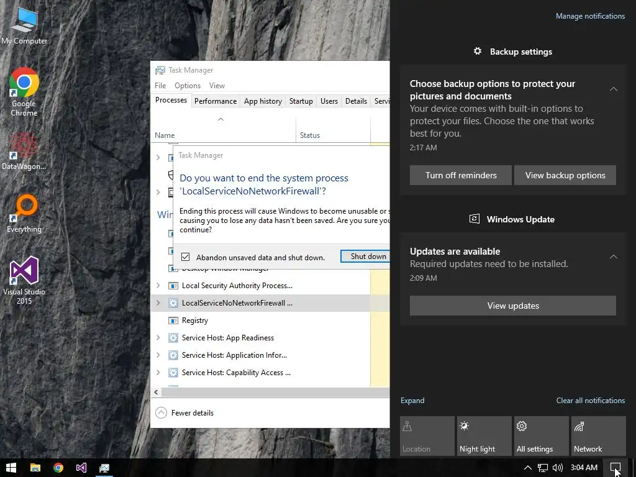Screen dimensions: 636x477
Task: Sort processes by the Status column
Action: point(333,130)
